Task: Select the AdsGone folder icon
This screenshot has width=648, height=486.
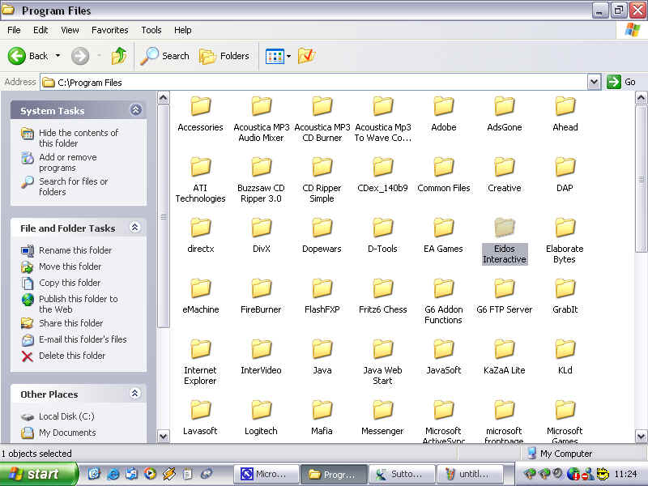Action: click(504, 106)
